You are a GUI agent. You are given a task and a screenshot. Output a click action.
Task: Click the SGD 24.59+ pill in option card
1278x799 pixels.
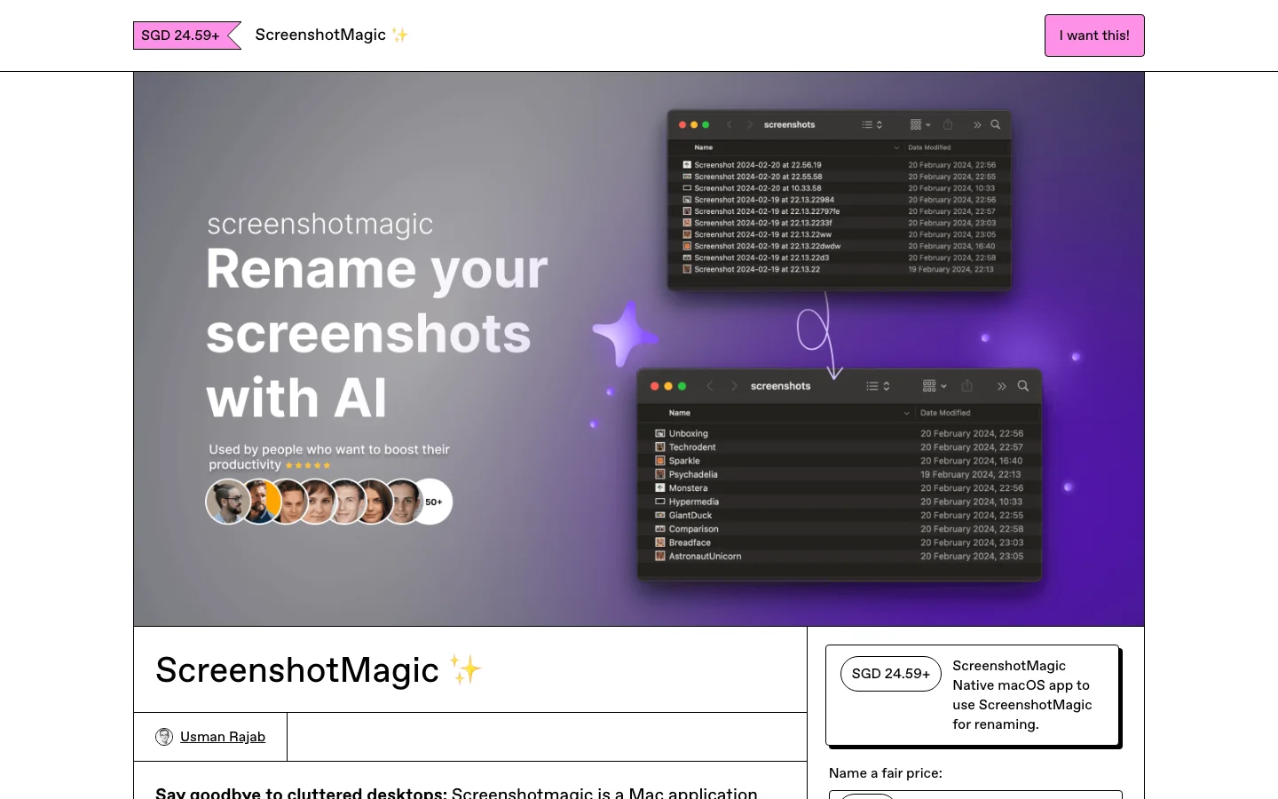891,674
